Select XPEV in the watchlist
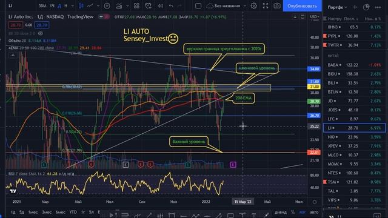The height and width of the screenshot is (218, 388). (354, 146)
